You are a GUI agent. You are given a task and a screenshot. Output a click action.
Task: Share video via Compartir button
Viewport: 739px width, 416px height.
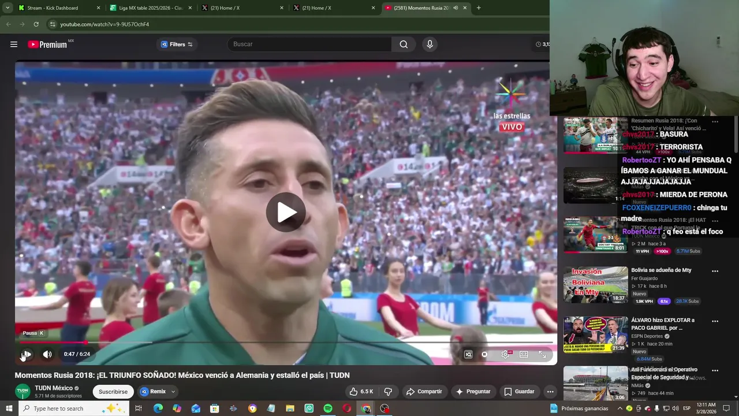(x=424, y=392)
